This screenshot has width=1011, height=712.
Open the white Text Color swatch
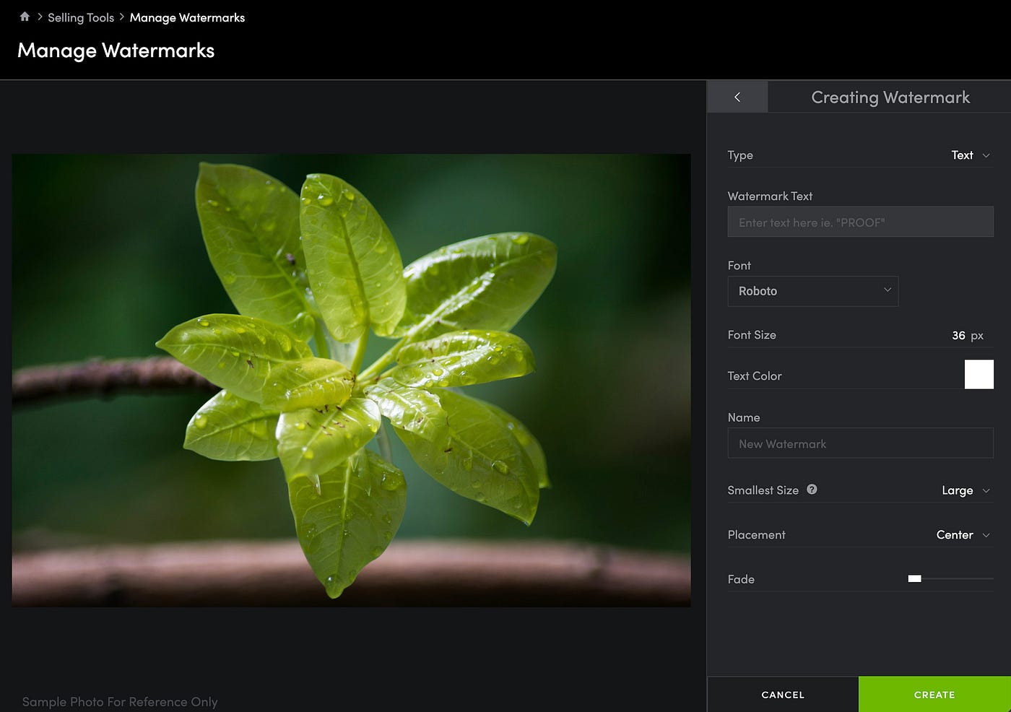pyautogui.click(x=979, y=375)
